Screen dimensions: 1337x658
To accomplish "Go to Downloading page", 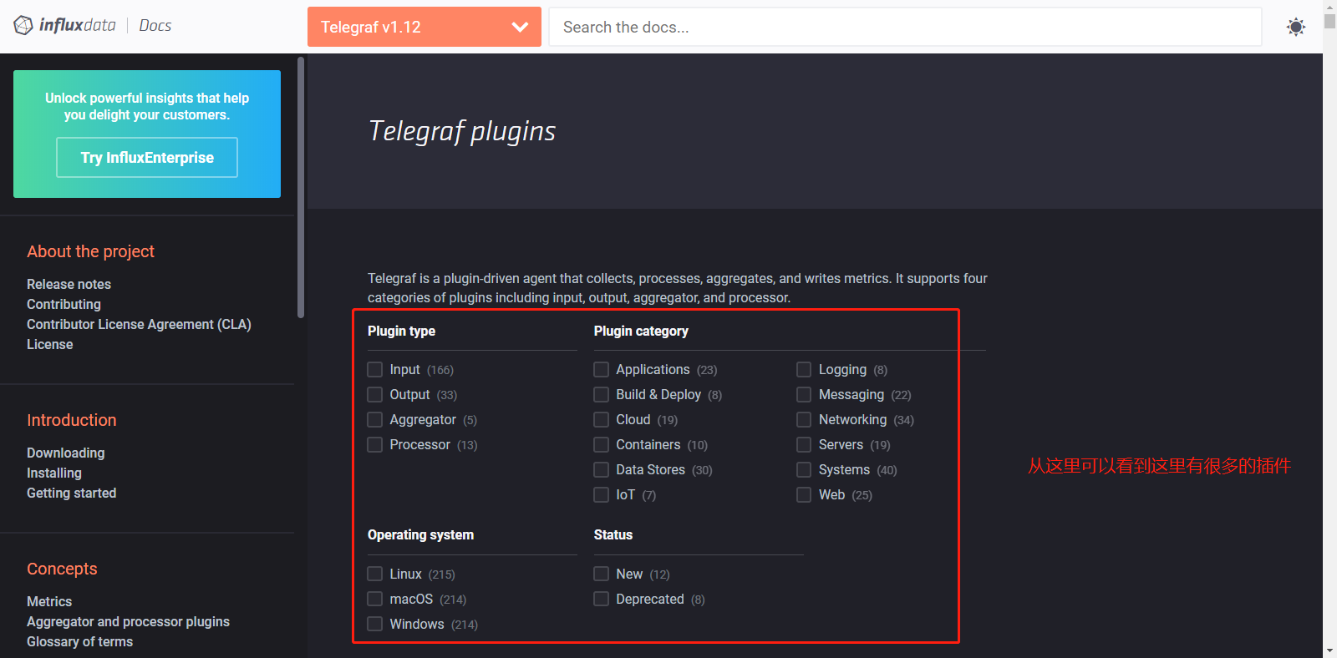I will click(65, 453).
